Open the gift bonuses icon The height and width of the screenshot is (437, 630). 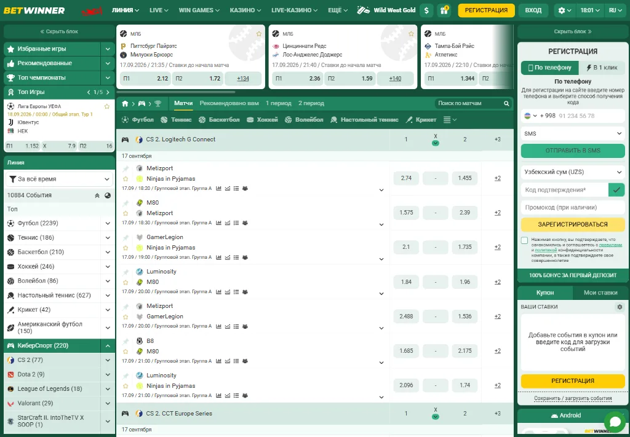444,10
